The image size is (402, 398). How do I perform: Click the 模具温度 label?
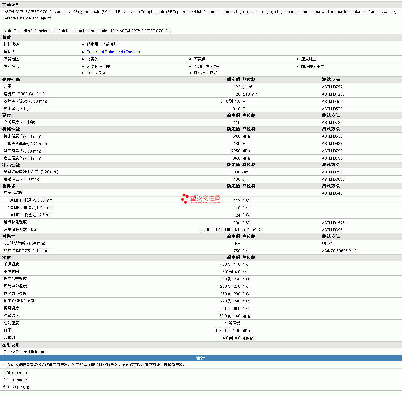tap(12, 308)
